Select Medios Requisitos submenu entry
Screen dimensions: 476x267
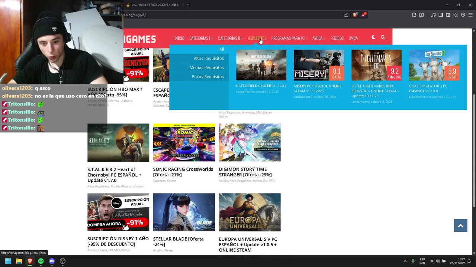pos(207,67)
